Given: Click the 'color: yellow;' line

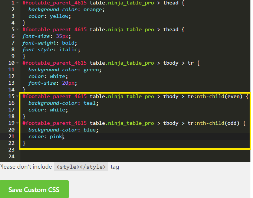Looking at the screenshot, I should click(50, 16).
